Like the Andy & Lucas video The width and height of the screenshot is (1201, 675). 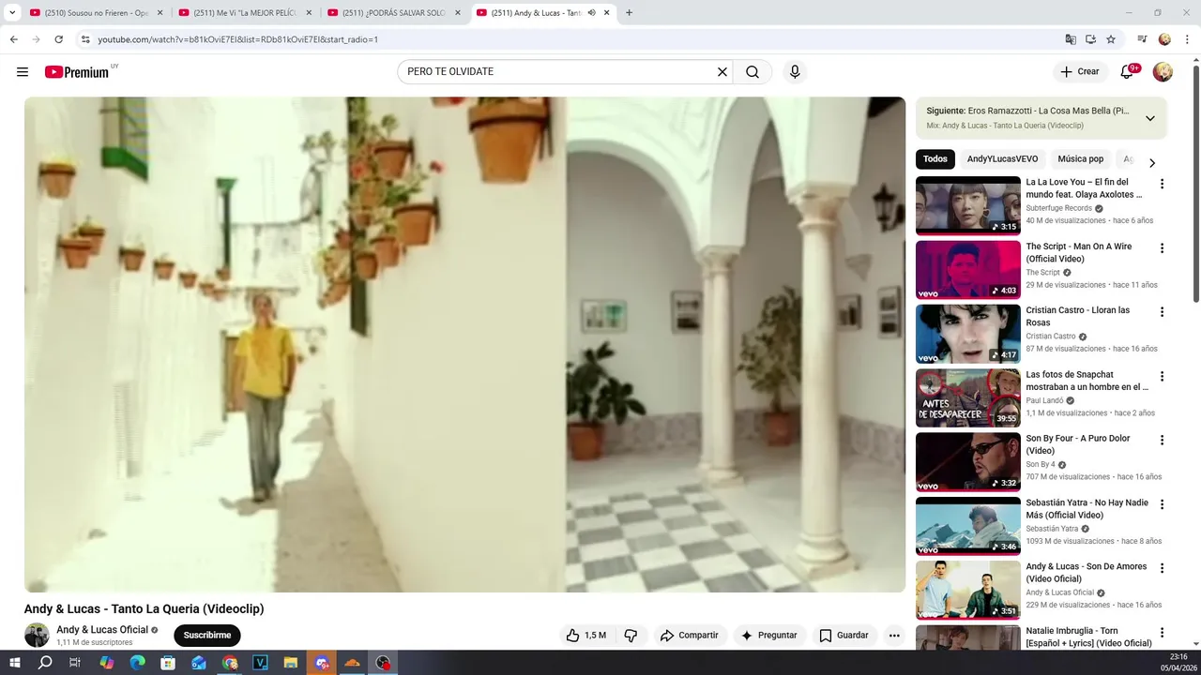[x=586, y=636]
